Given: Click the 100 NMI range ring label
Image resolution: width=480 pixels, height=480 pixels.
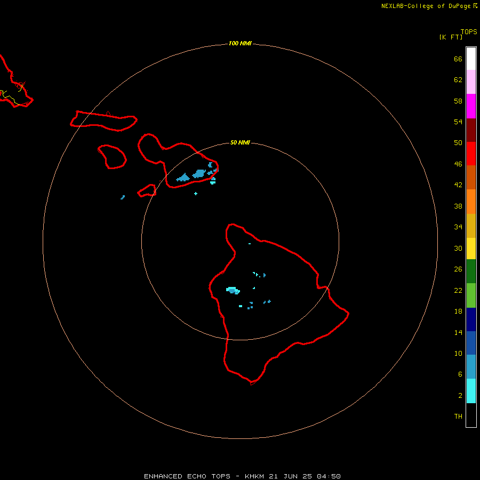Looking at the screenshot, I should [x=240, y=44].
